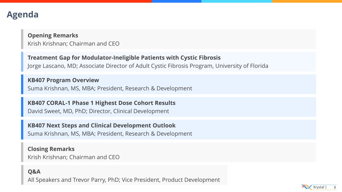This screenshot has height=192, width=342.
Task: Click blue accent bar beside KB407 Program Overview
Action: coord(22,84)
